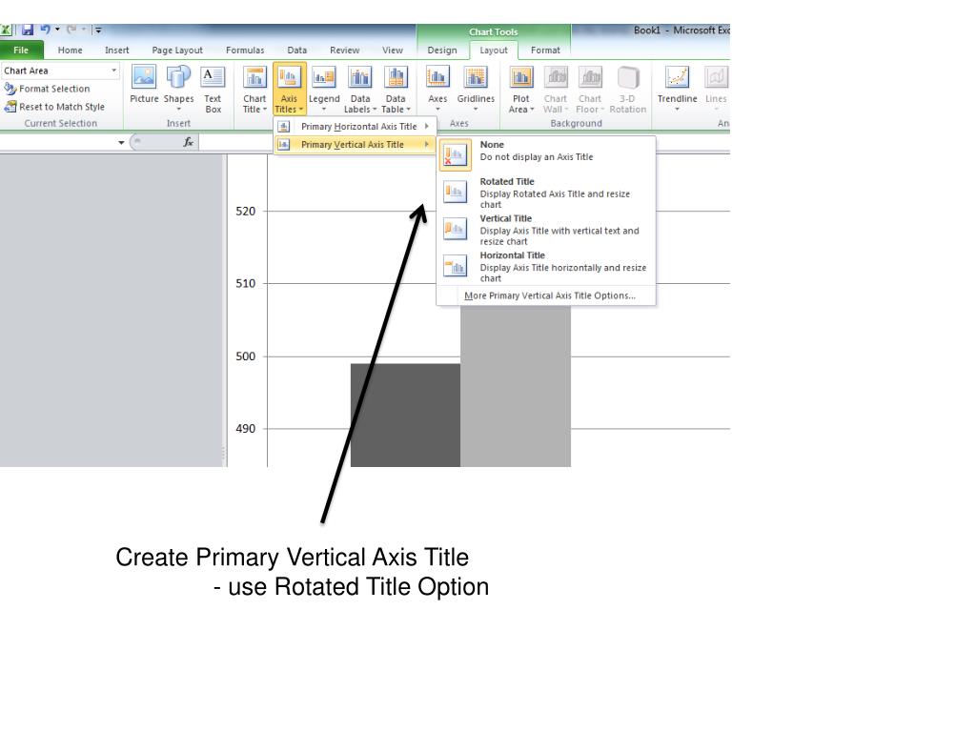Click the Chart Floor button

coord(590,90)
